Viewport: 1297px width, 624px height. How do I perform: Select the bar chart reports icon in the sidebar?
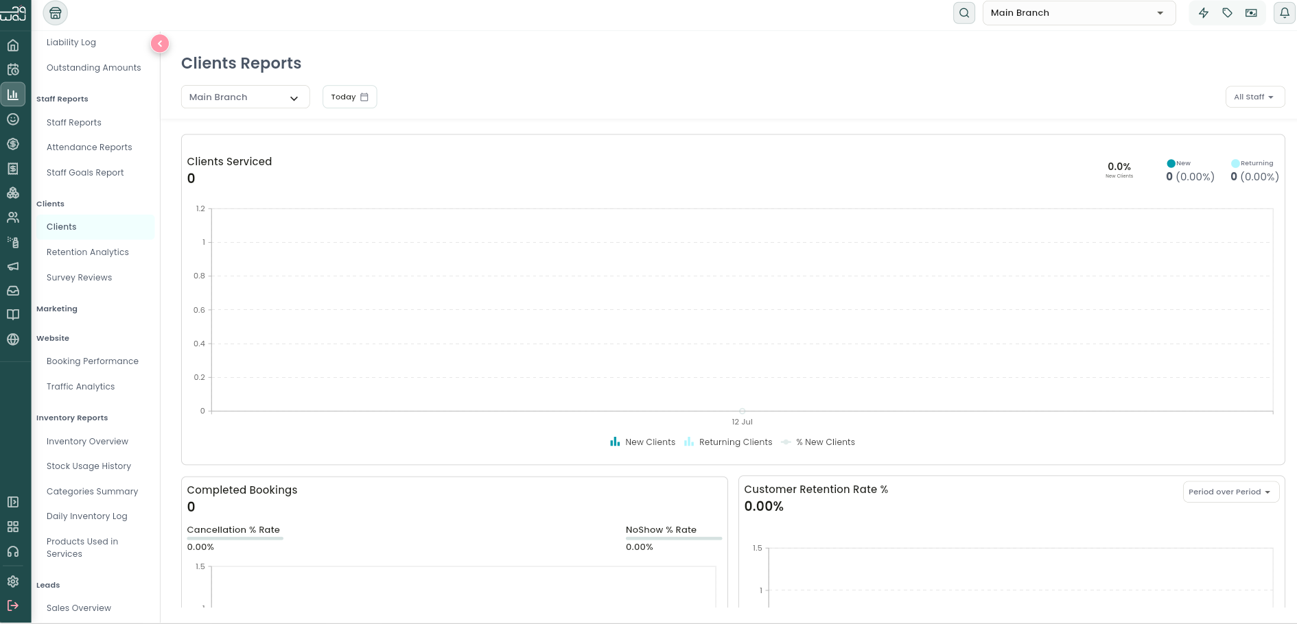13,94
